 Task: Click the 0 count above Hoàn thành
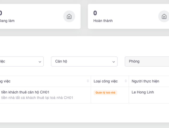95,13
